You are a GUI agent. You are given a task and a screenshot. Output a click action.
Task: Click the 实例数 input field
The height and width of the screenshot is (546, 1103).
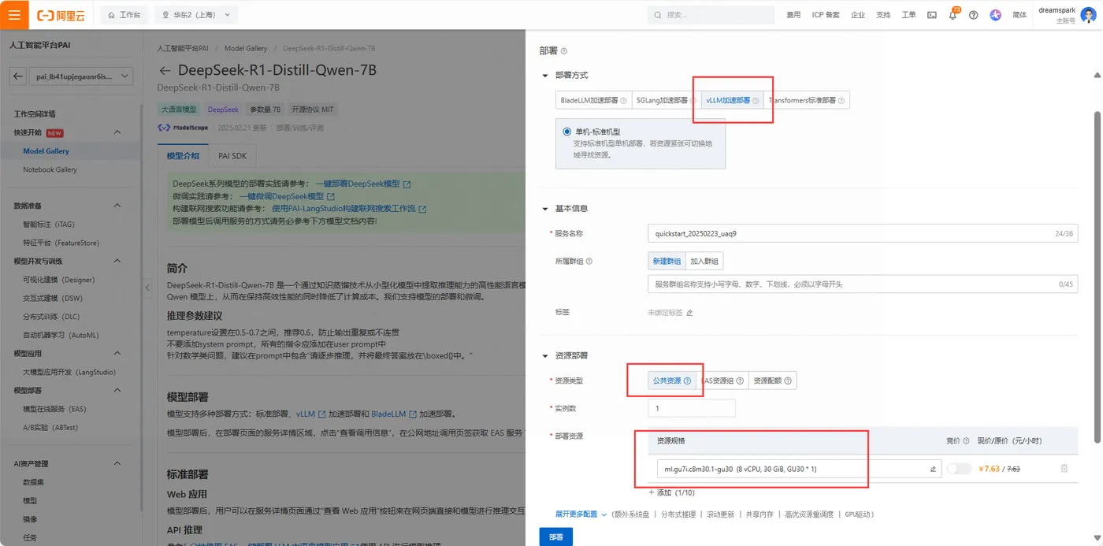tap(691, 408)
